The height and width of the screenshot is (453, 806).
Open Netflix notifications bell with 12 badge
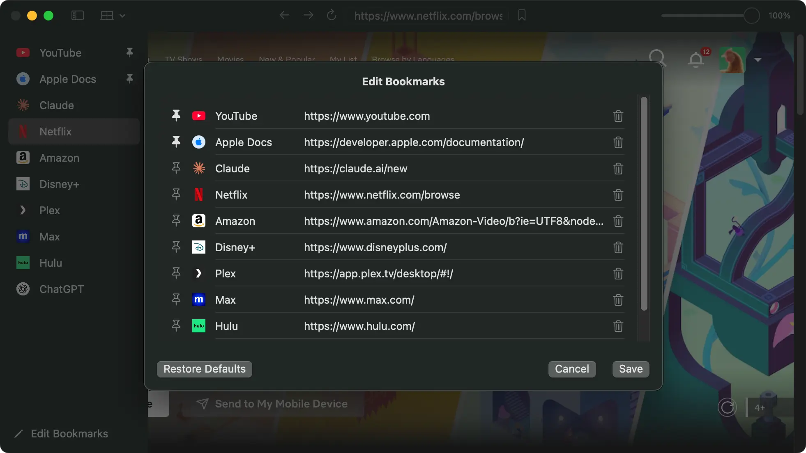696,59
